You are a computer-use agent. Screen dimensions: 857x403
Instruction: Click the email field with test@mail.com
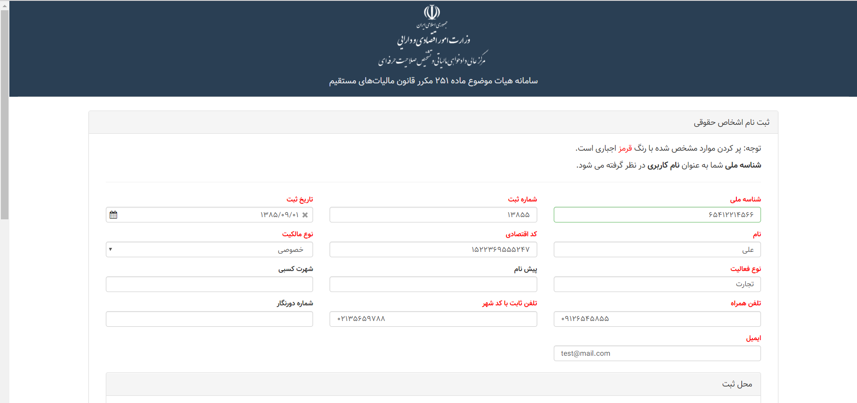click(657, 354)
